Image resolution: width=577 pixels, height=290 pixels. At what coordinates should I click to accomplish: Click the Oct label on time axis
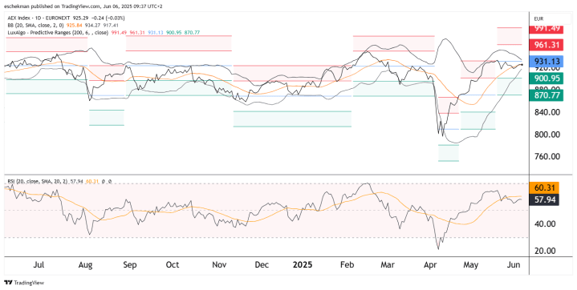[x=173, y=264]
